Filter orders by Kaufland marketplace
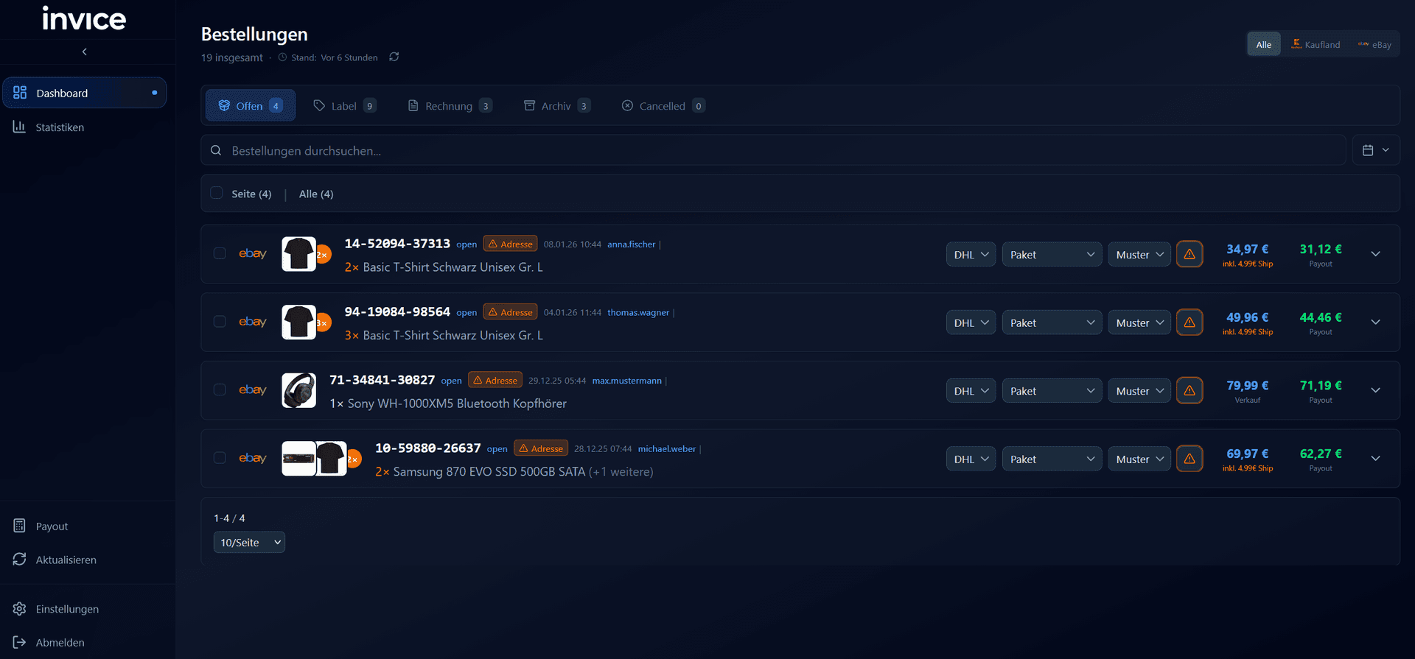 coord(1316,45)
